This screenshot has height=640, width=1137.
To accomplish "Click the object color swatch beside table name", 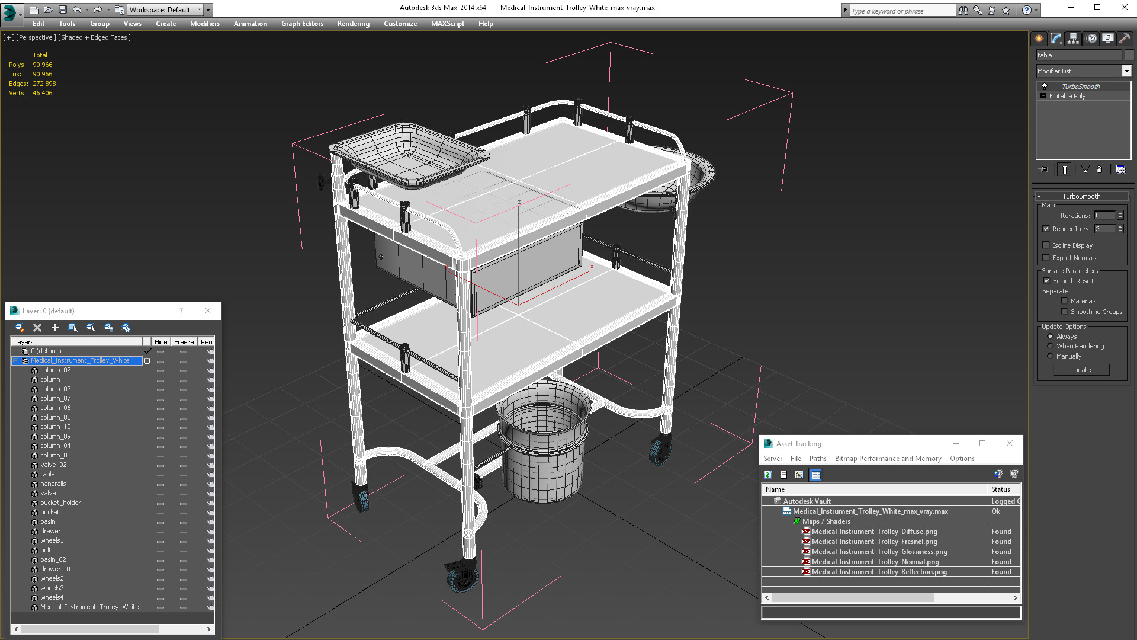I will click(x=1128, y=55).
